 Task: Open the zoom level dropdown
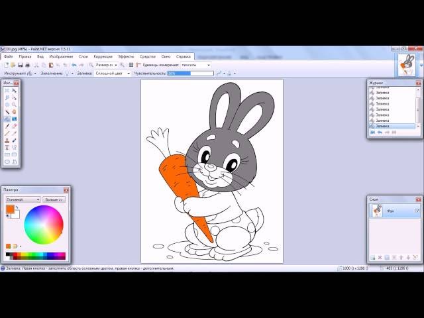[116, 65]
